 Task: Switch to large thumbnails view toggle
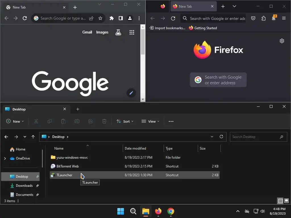286,201
